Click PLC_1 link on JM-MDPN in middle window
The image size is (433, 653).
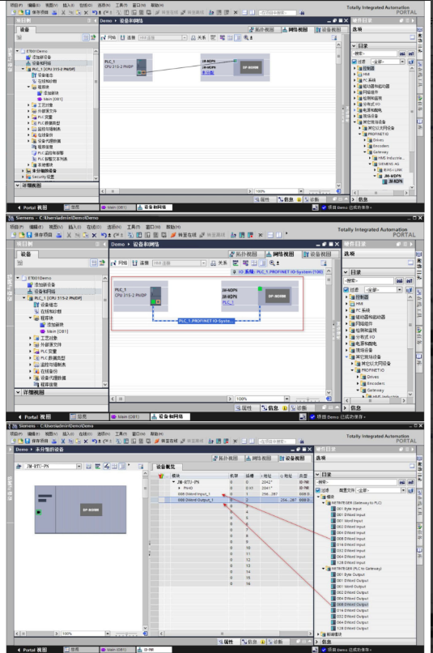point(227,302)
